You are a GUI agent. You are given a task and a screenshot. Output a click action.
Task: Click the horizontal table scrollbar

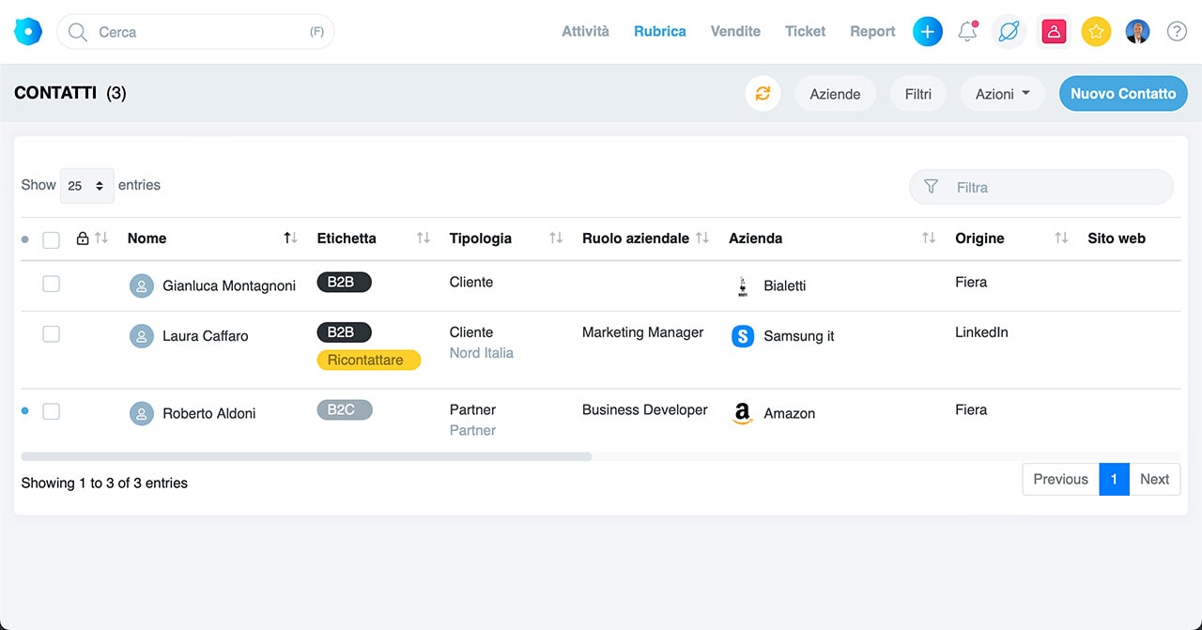pos(306,457)
